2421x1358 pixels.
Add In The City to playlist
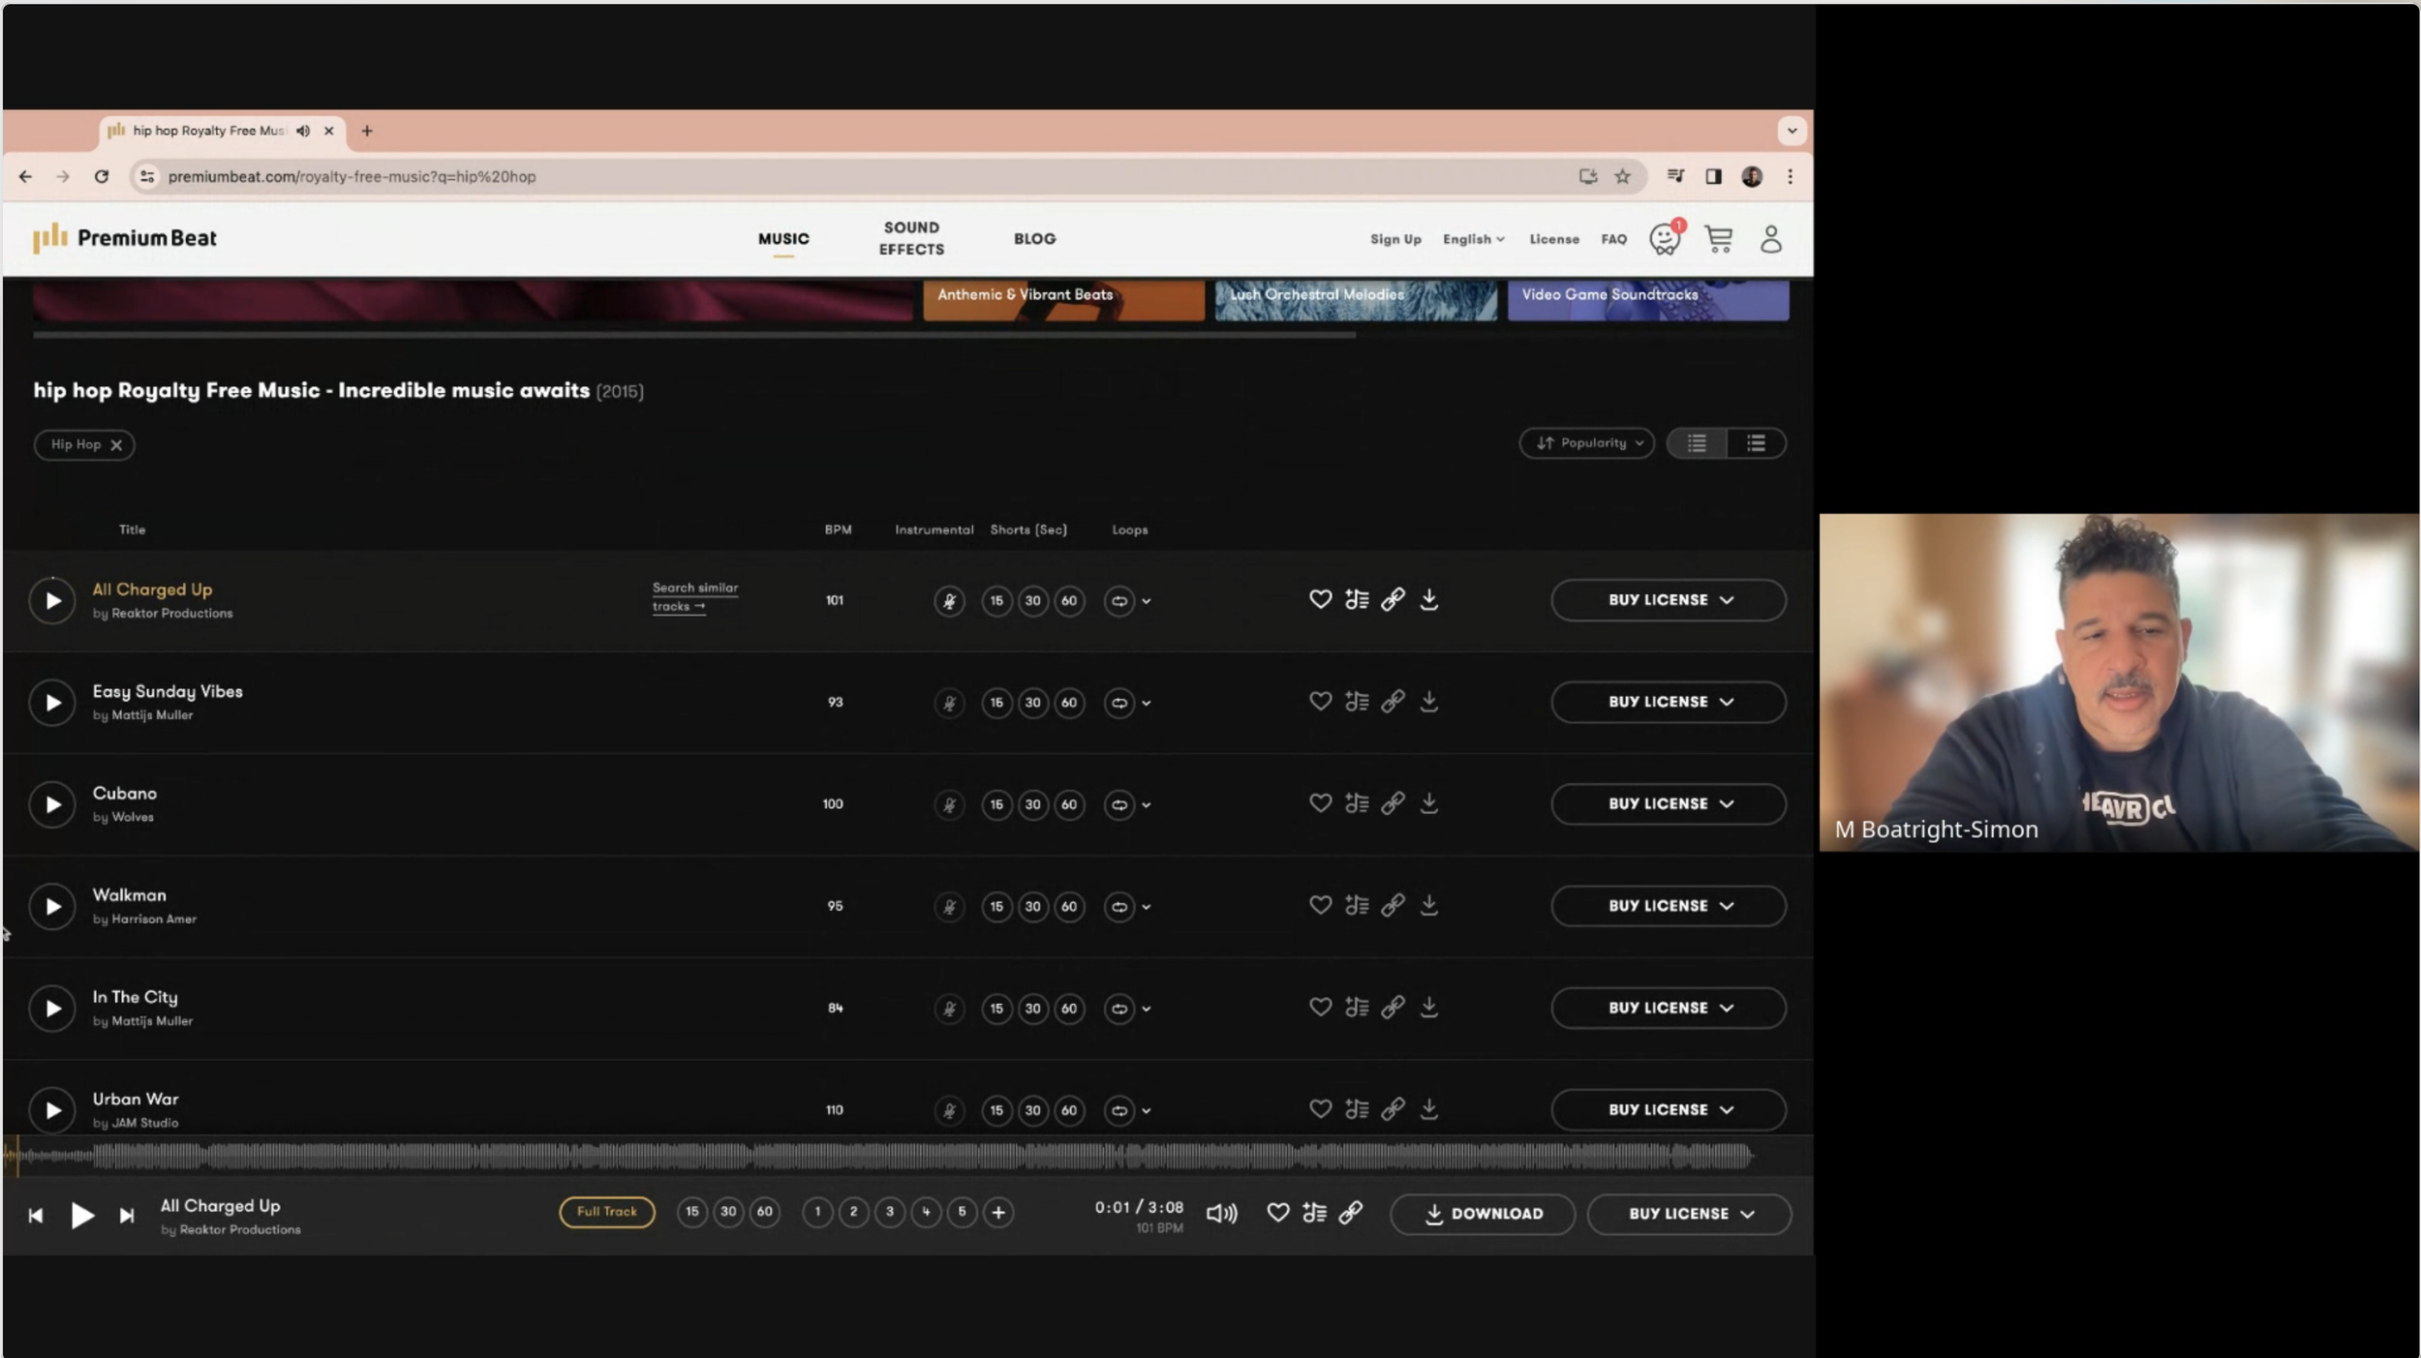(1357, 1008)
